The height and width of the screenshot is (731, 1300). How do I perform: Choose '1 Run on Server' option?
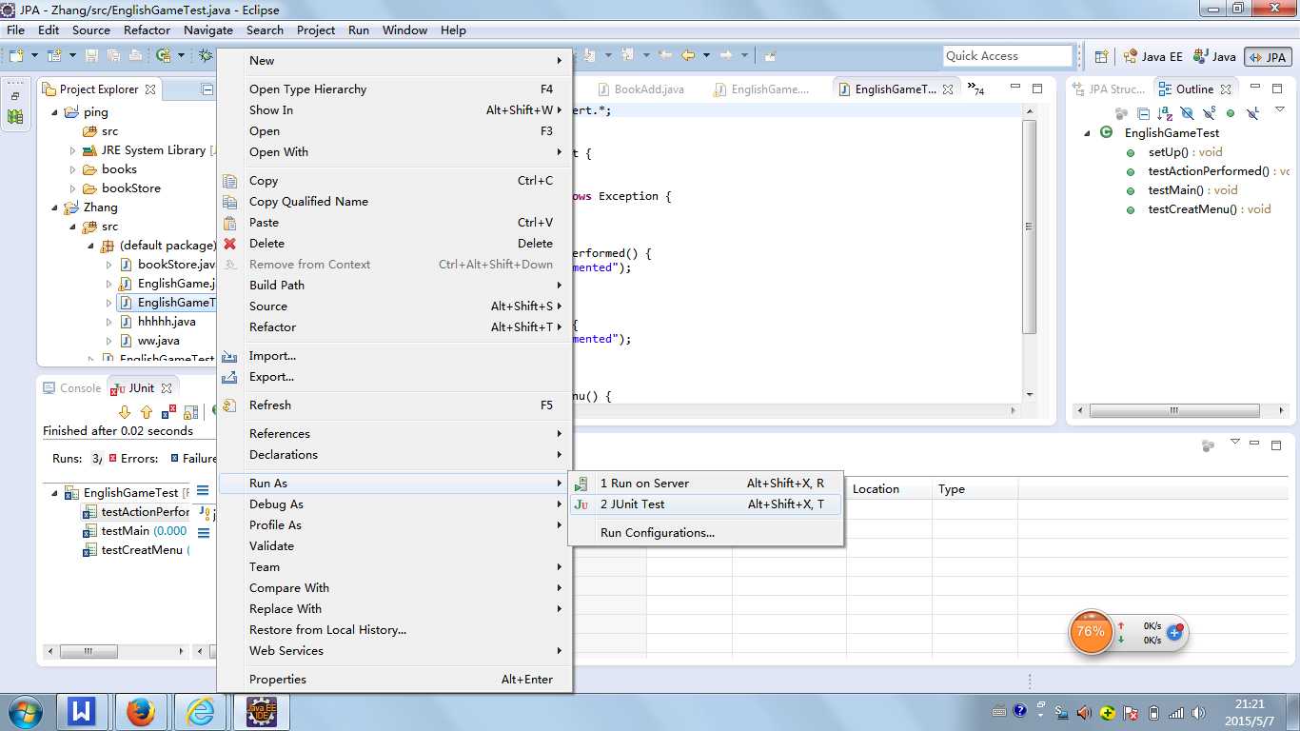pos(705,484)
